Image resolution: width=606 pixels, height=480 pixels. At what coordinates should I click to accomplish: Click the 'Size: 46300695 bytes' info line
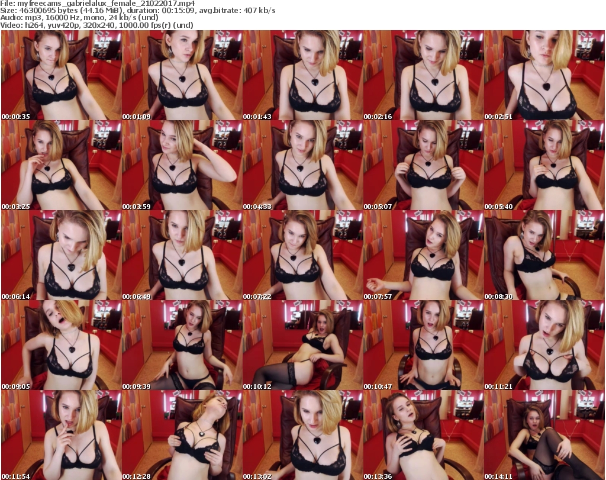point(137,11)
